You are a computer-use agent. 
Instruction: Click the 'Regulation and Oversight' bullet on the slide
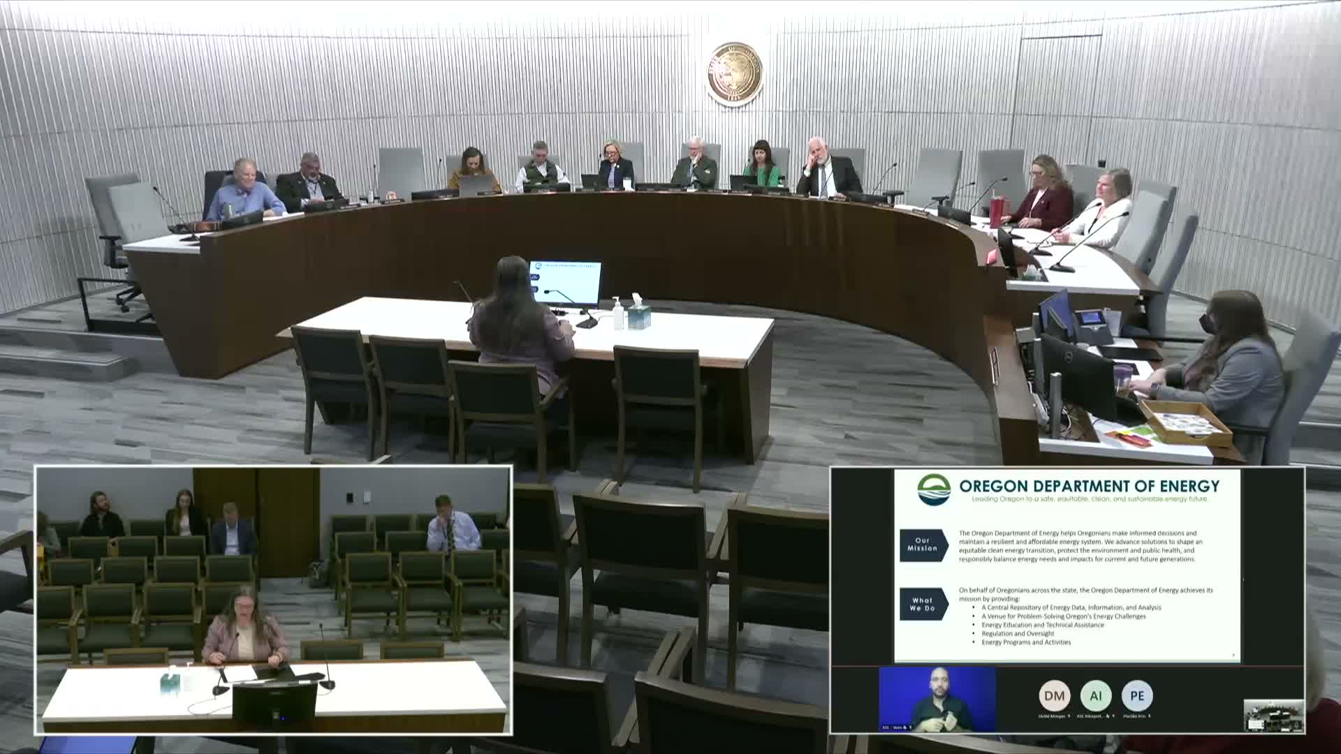click(1018, 634)
